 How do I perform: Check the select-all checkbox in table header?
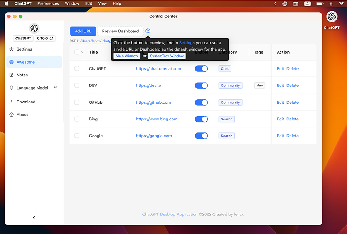77,52
